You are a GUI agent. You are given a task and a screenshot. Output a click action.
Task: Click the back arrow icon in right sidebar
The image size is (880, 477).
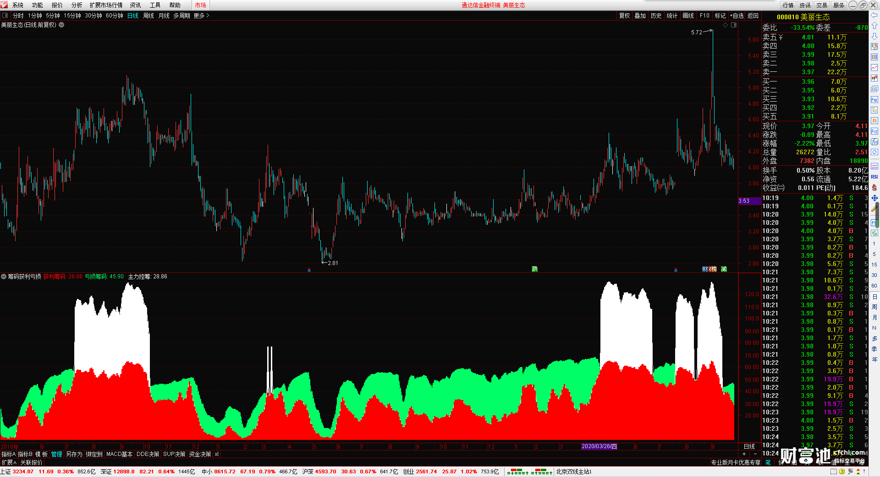click(x=874, y=15)
